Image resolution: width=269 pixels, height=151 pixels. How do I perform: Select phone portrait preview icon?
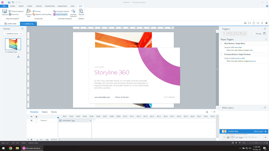click(262, 23)
